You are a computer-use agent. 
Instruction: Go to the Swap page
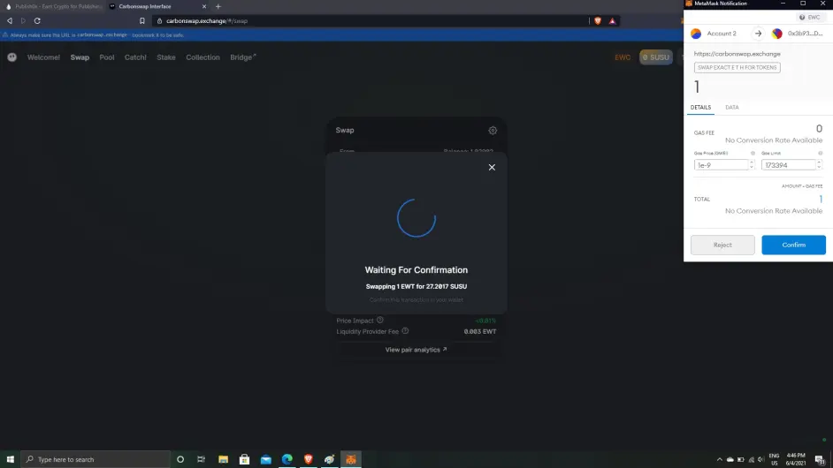(80, 57)
